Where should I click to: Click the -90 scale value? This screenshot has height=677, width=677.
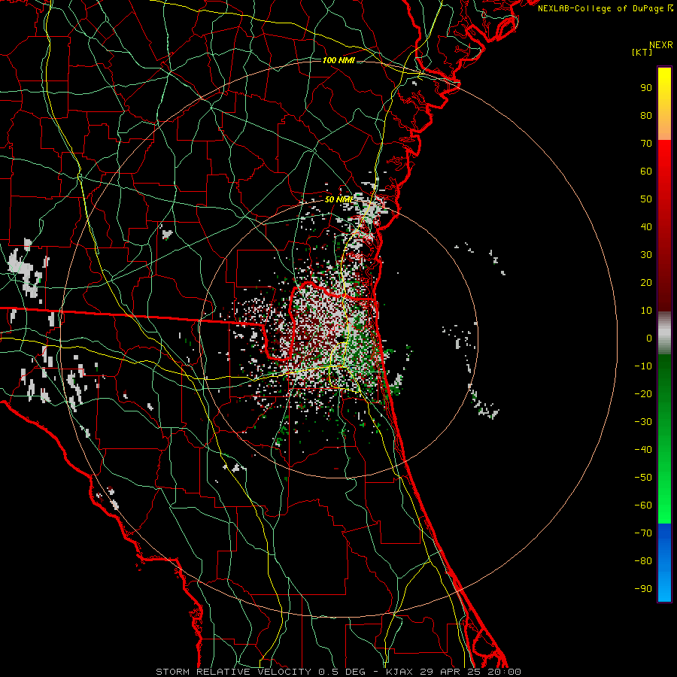643,589
